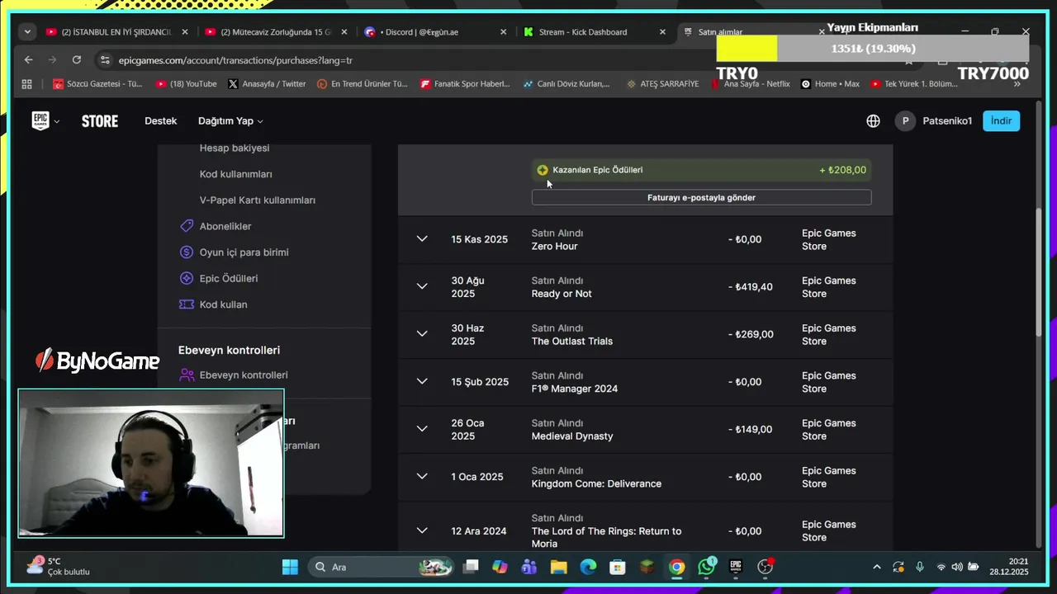Click the İndir button
1057x594 pixels.
point(1001,120)
